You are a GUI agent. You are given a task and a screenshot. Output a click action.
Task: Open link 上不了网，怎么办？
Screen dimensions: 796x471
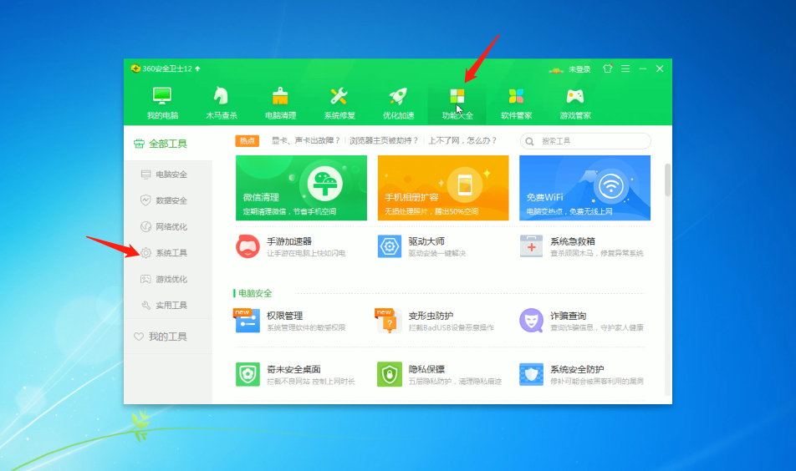(462, 140)
